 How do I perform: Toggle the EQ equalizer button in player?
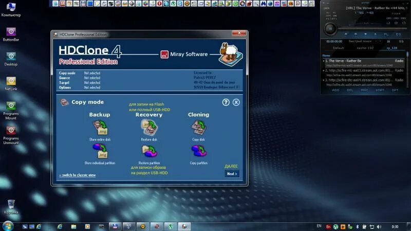click(x=398, y=34)
